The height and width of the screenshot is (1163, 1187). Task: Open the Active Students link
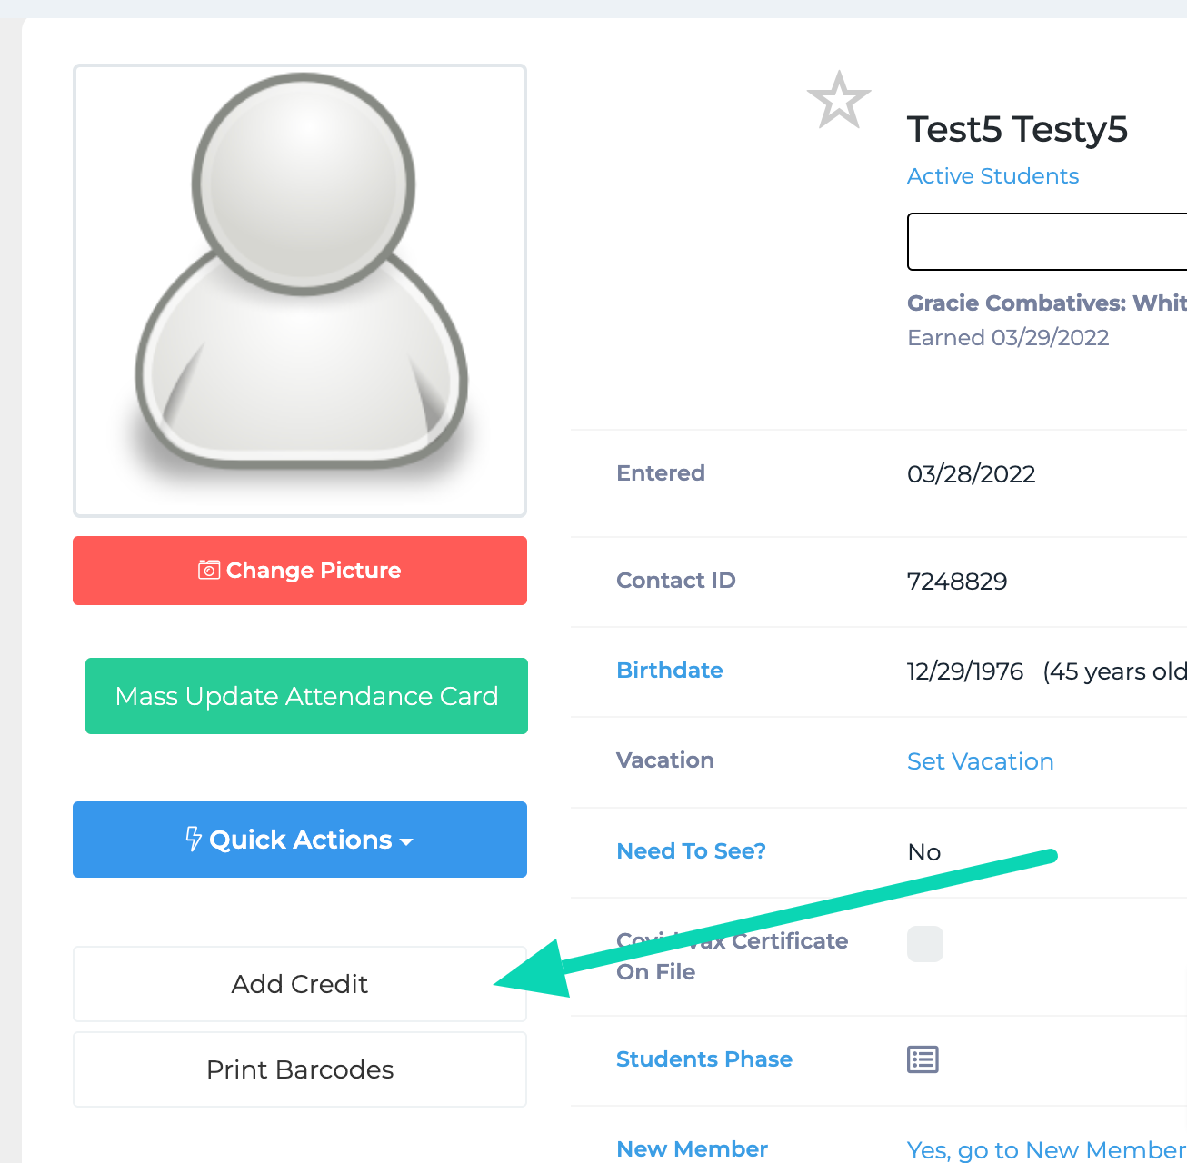tap(992, 175)
